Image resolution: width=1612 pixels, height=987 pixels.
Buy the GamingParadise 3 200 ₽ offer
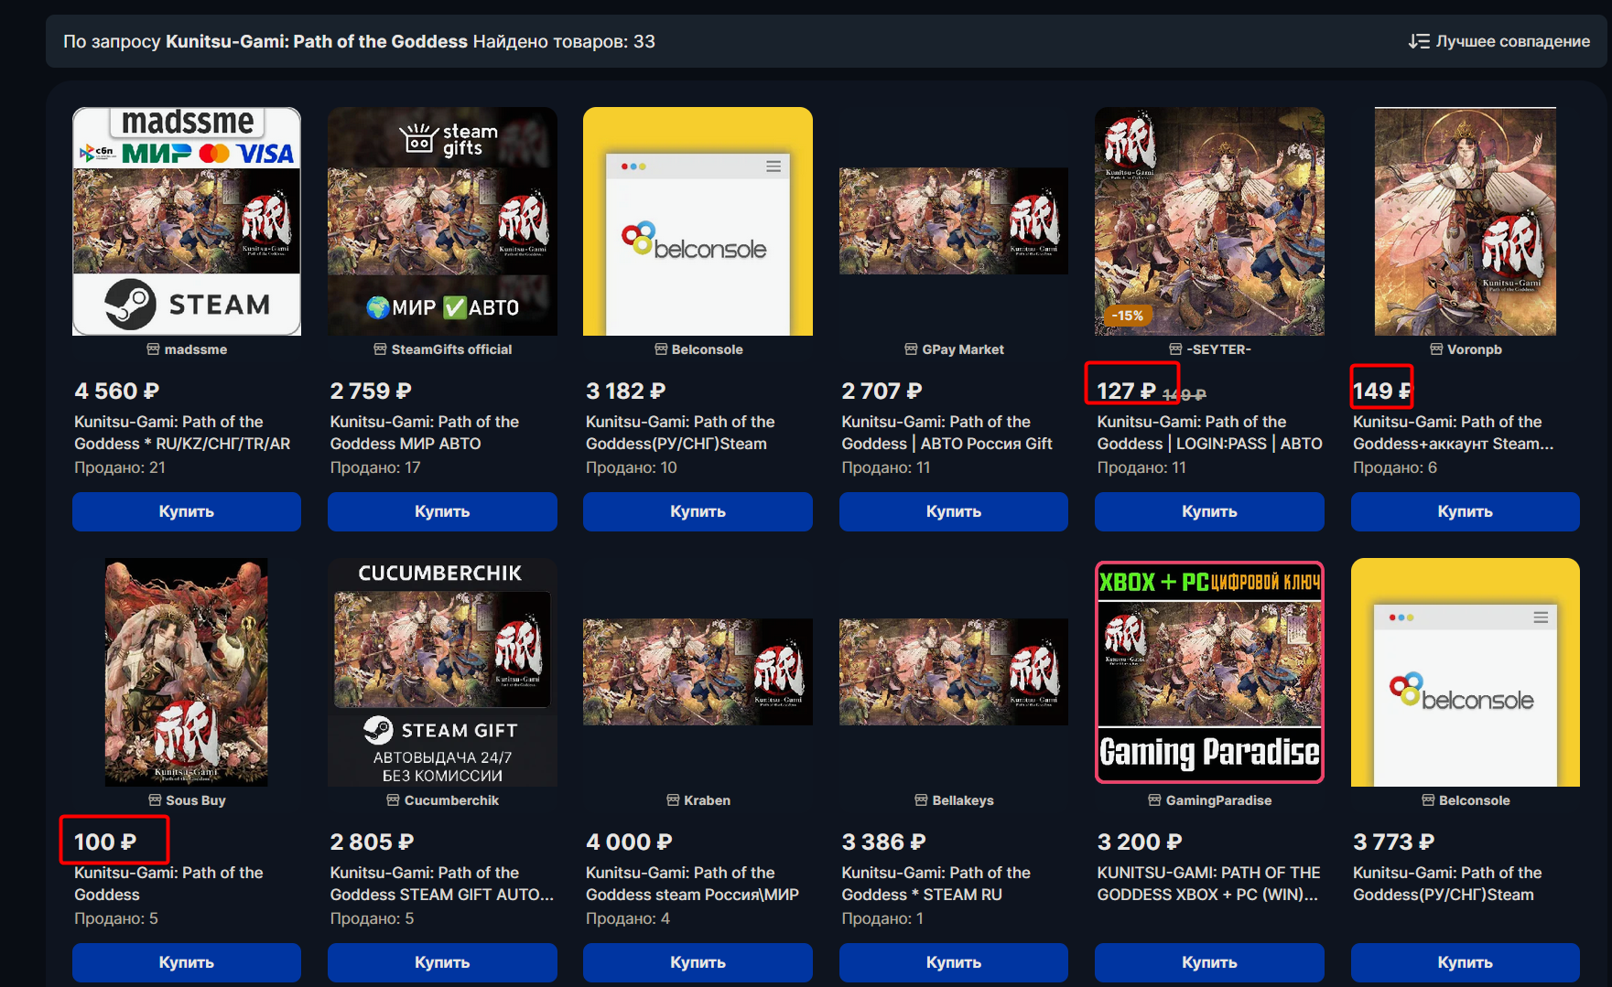(1209, 962)
